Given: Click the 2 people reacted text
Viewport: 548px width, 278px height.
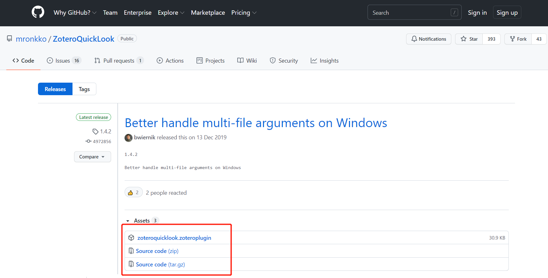Looking at the screenshot, I should pos(166,193).
